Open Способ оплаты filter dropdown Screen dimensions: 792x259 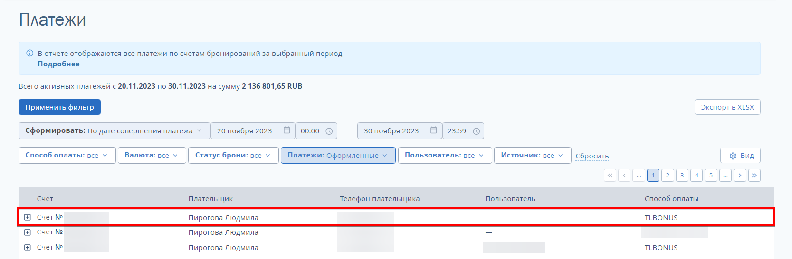click(67, 156)
